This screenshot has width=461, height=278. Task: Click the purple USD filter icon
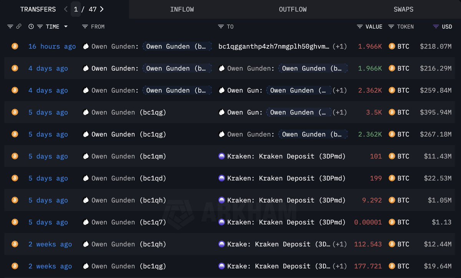[x=436, y=26]
